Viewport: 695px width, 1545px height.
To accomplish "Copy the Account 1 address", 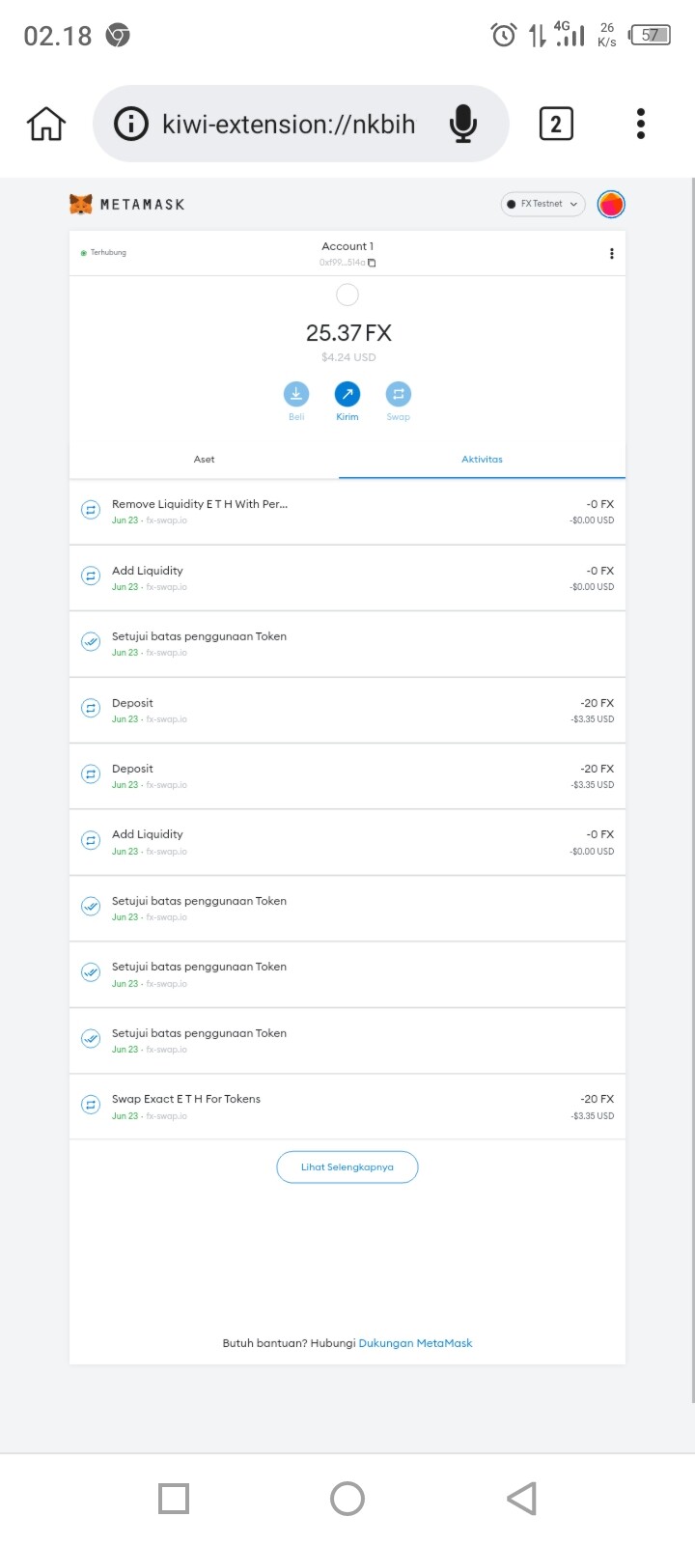I will click(x=372, y=263).
